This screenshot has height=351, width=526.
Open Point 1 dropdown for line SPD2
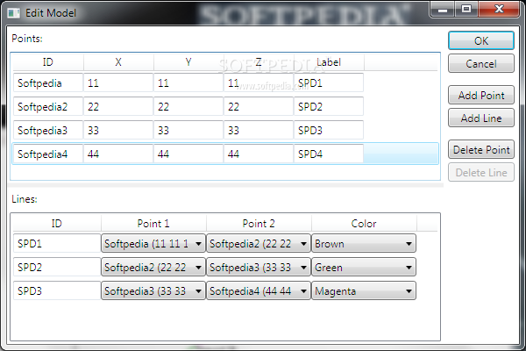[x=153, y=268]
